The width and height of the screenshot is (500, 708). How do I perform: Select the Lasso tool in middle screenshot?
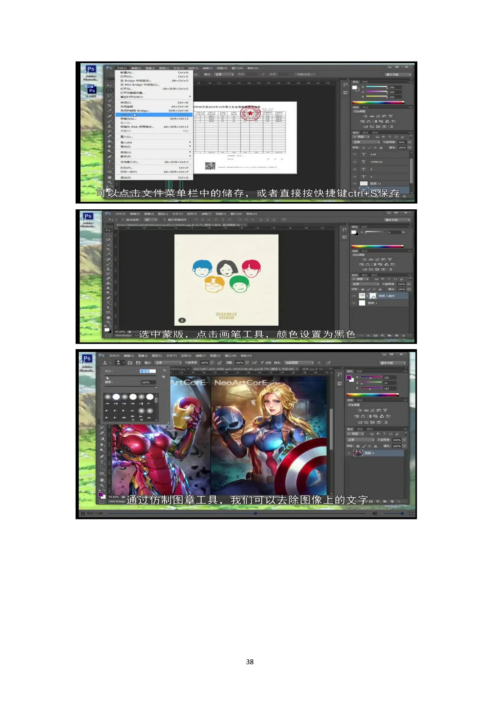(108, 240)
